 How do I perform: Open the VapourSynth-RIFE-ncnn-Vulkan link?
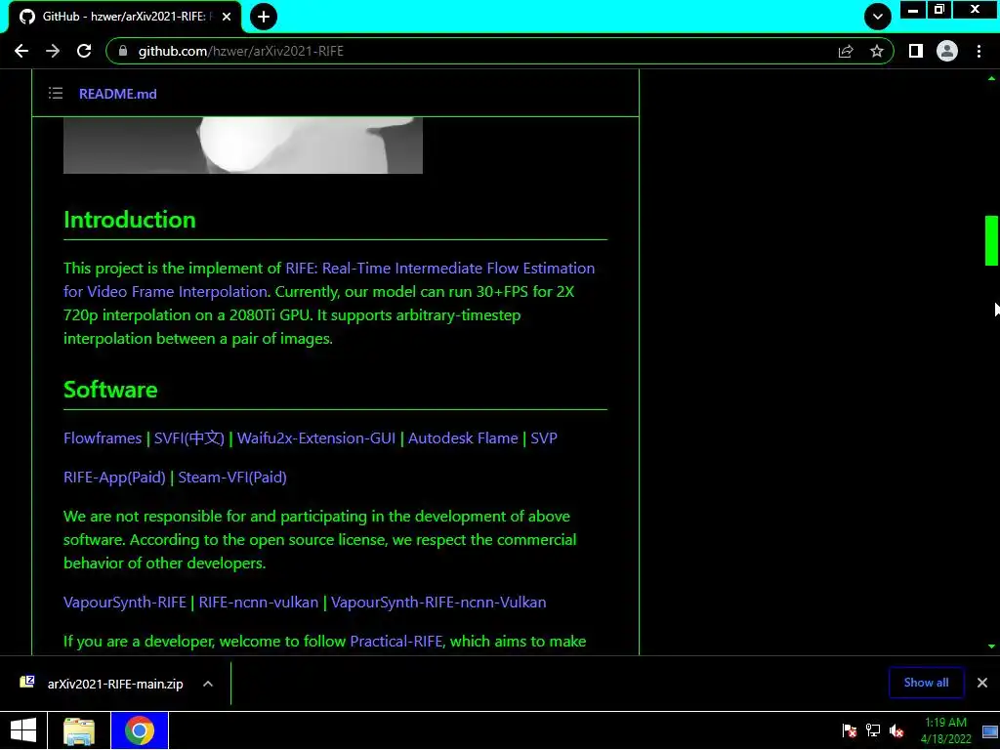[438, 603]
